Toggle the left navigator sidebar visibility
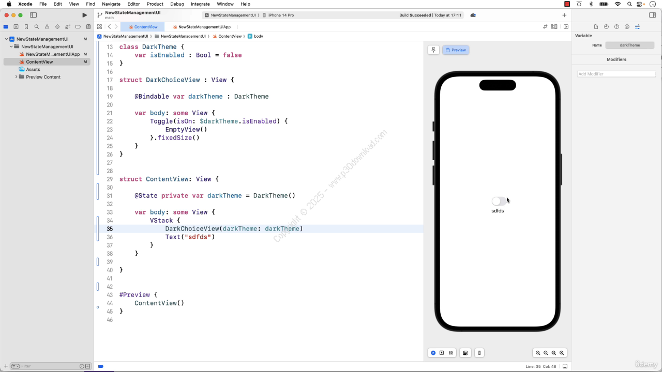This screenshot has width=662, height=372. click(34, 16)
